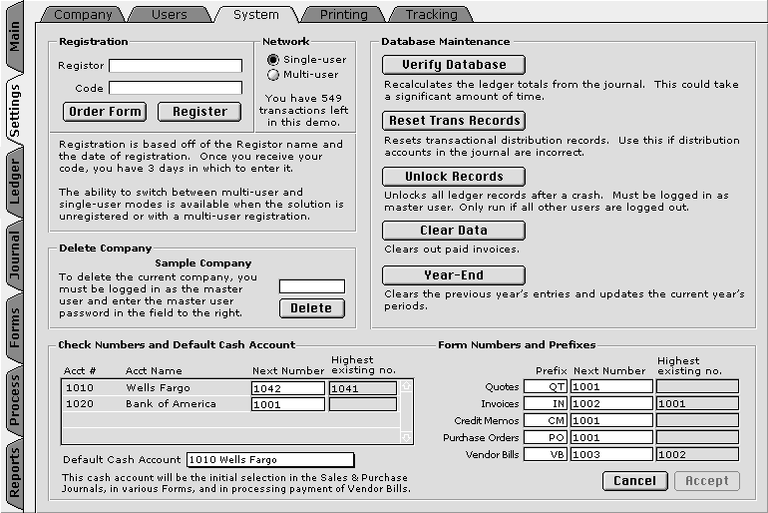768x513 pixels.
Task: Select the Settings side tab
Action: click(x=14, y=110)
